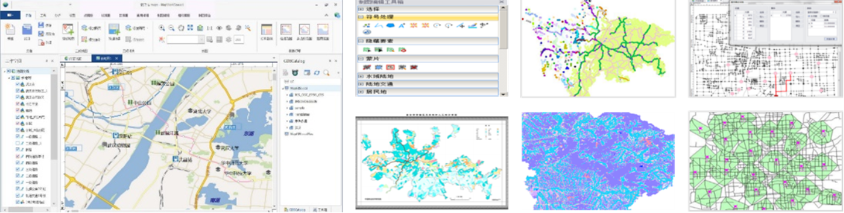Viewport: 844px width, 213px height.
Task: Open the scale combo box dropdown in ribbon
Action: click(x=201, y=40)
